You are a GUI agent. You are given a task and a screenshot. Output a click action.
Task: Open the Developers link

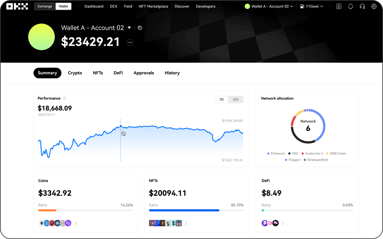coord(205,6)
